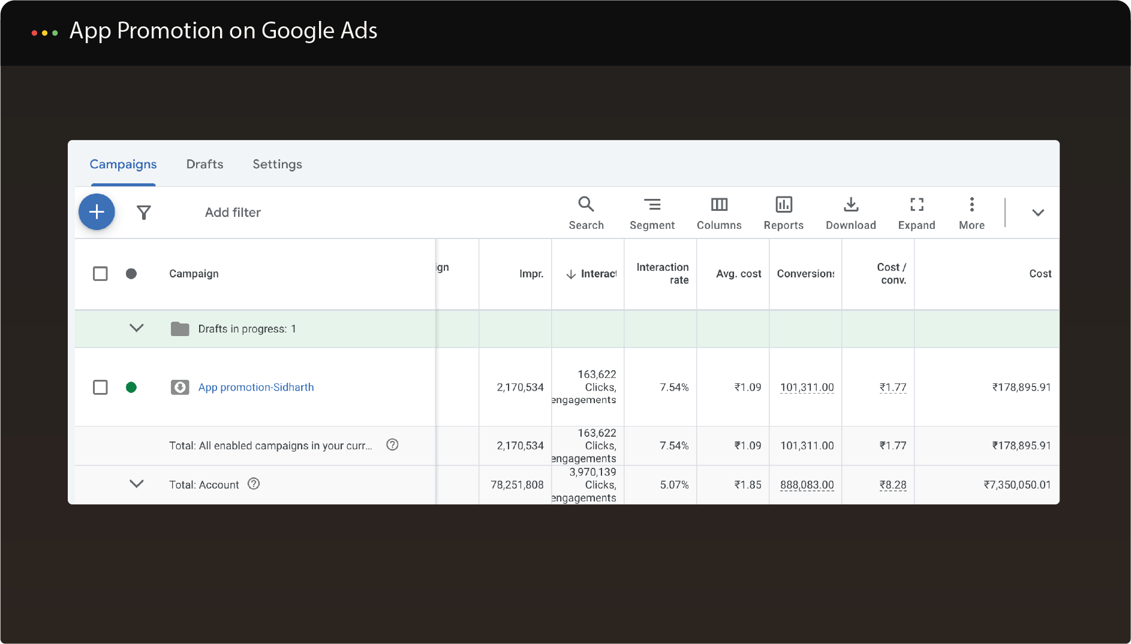Click account cost per conversion ₹8.28
Viewport: 1131px width, 644px height.
[892, 485]
